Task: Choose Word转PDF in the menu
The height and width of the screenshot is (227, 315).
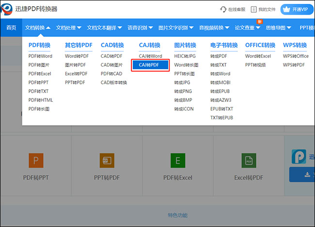Action: point(77,56)
